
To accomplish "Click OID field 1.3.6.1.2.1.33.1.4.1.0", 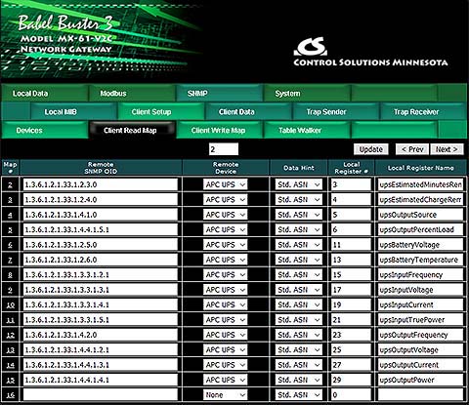I will coord(101,215).
